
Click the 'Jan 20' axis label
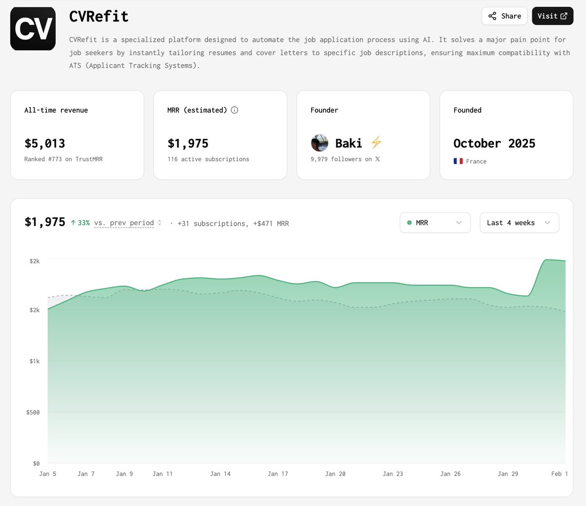coord(335,474)
